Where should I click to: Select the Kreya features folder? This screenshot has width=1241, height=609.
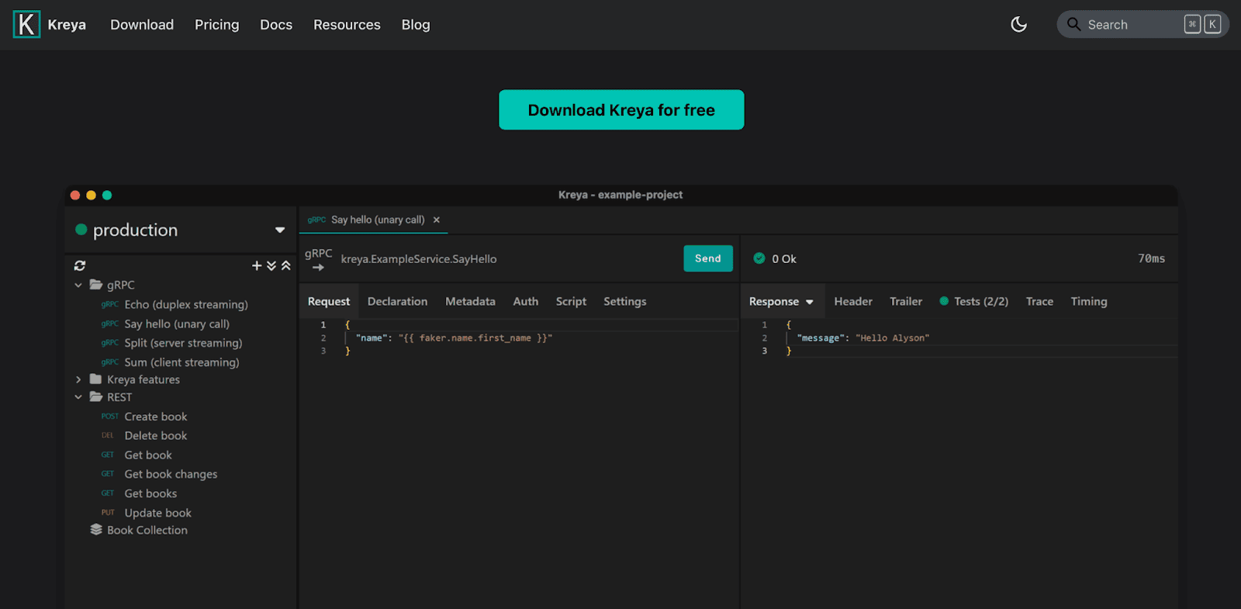143,379
